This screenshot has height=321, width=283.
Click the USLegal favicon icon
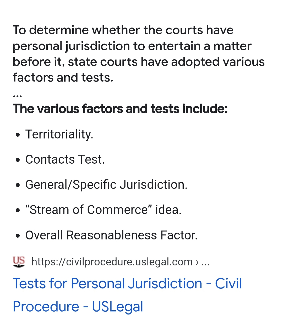tap(19, 262)
